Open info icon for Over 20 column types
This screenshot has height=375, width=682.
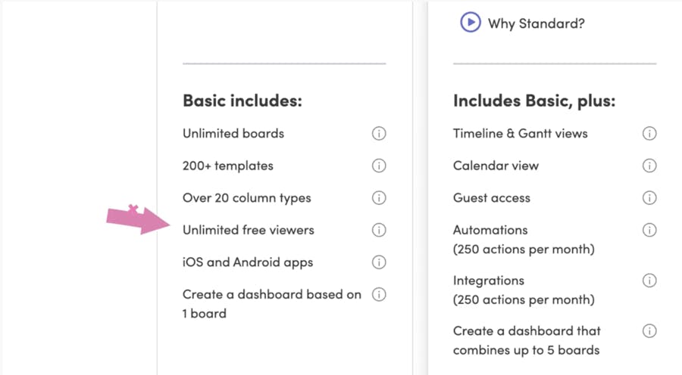(379, 198)
